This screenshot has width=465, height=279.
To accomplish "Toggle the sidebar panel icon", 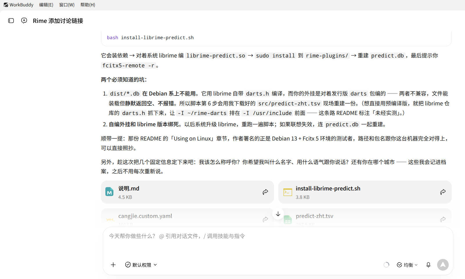I will pyautogui.click(x=11, y=21).
